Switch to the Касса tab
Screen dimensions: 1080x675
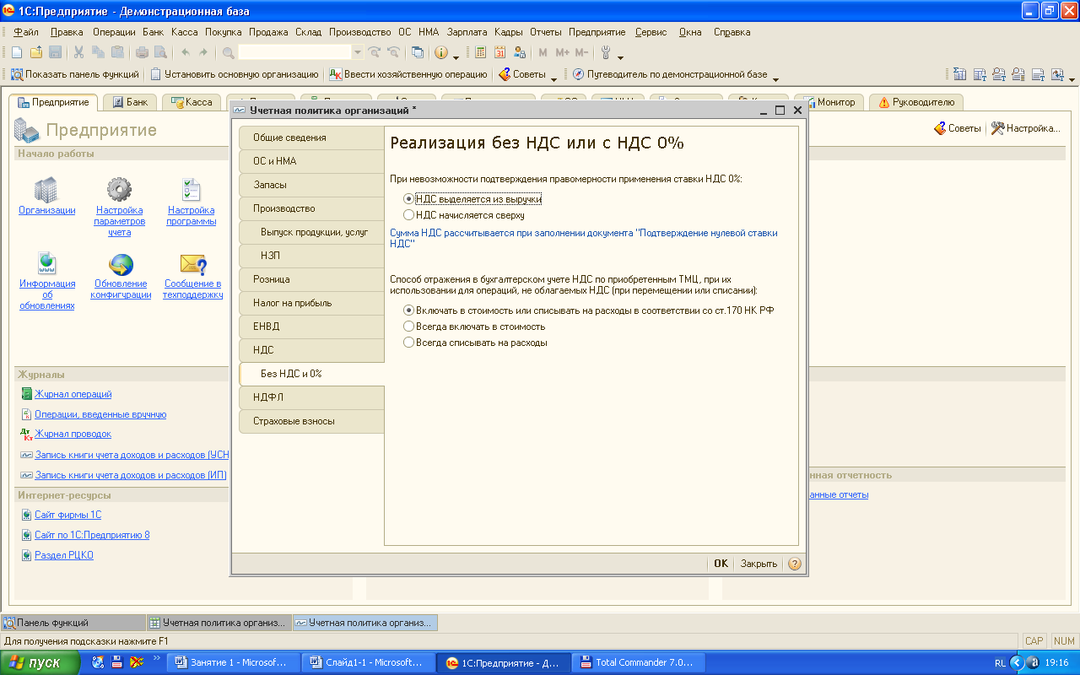pos(192,102)
